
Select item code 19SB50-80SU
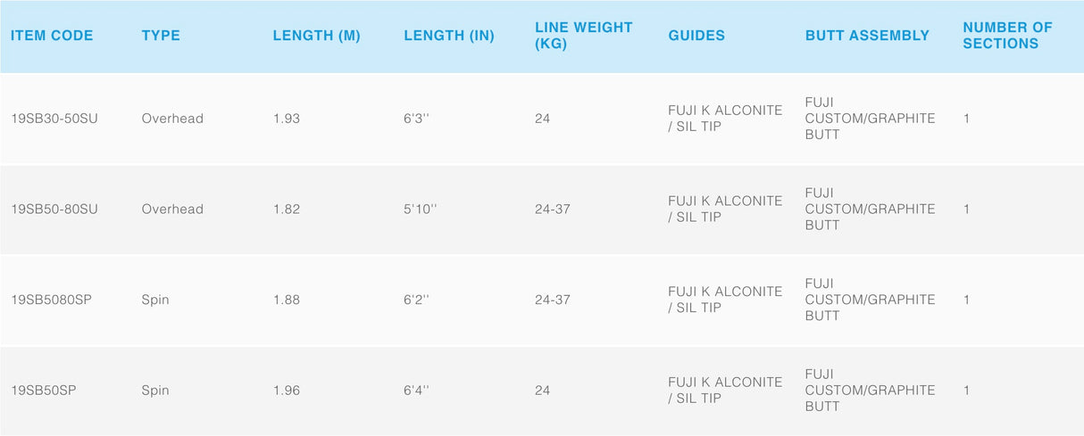(54, 210)
